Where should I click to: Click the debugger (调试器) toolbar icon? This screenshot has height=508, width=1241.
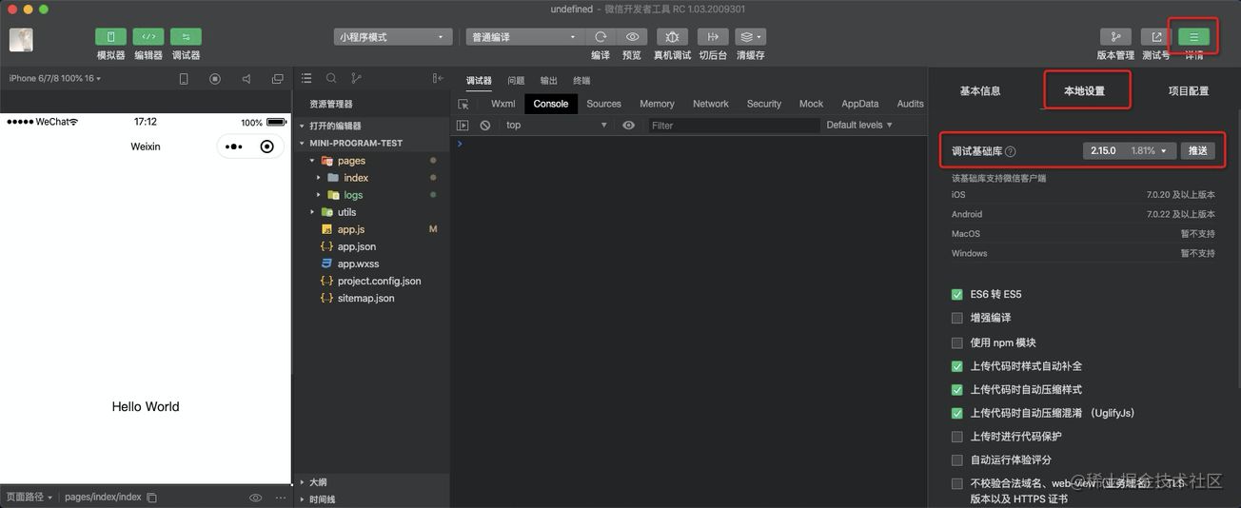pyautogui.click(x=186, y=37)
